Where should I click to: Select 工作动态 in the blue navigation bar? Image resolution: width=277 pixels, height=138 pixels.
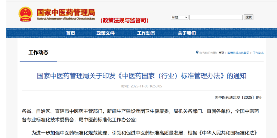coord(146,33)
